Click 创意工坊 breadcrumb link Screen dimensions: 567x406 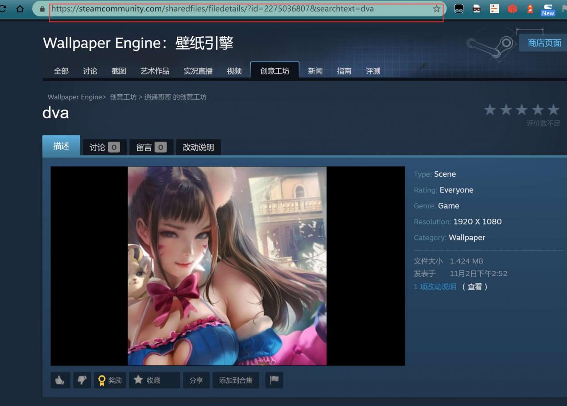123,97
